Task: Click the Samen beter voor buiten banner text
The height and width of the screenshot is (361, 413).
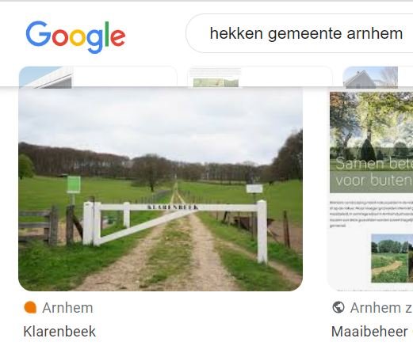Action: coord(373,172)
